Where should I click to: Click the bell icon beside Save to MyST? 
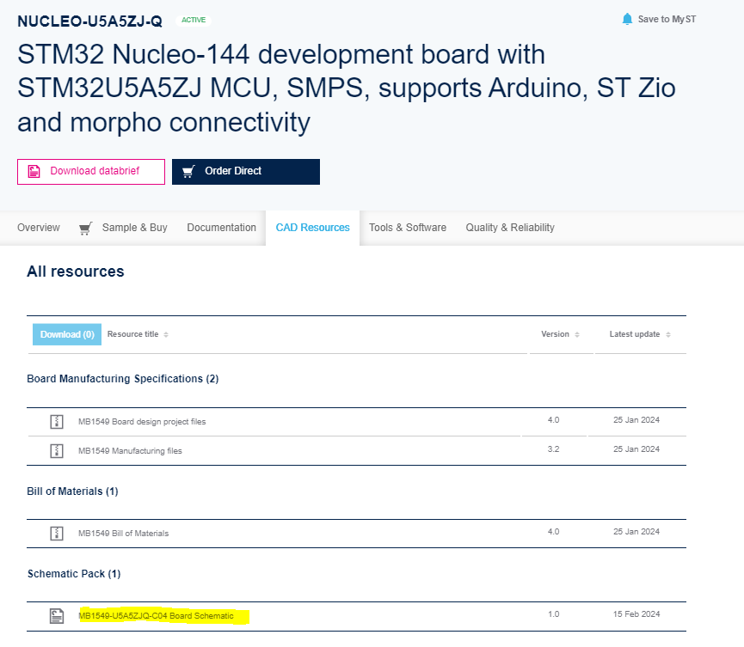click(627, 18)
